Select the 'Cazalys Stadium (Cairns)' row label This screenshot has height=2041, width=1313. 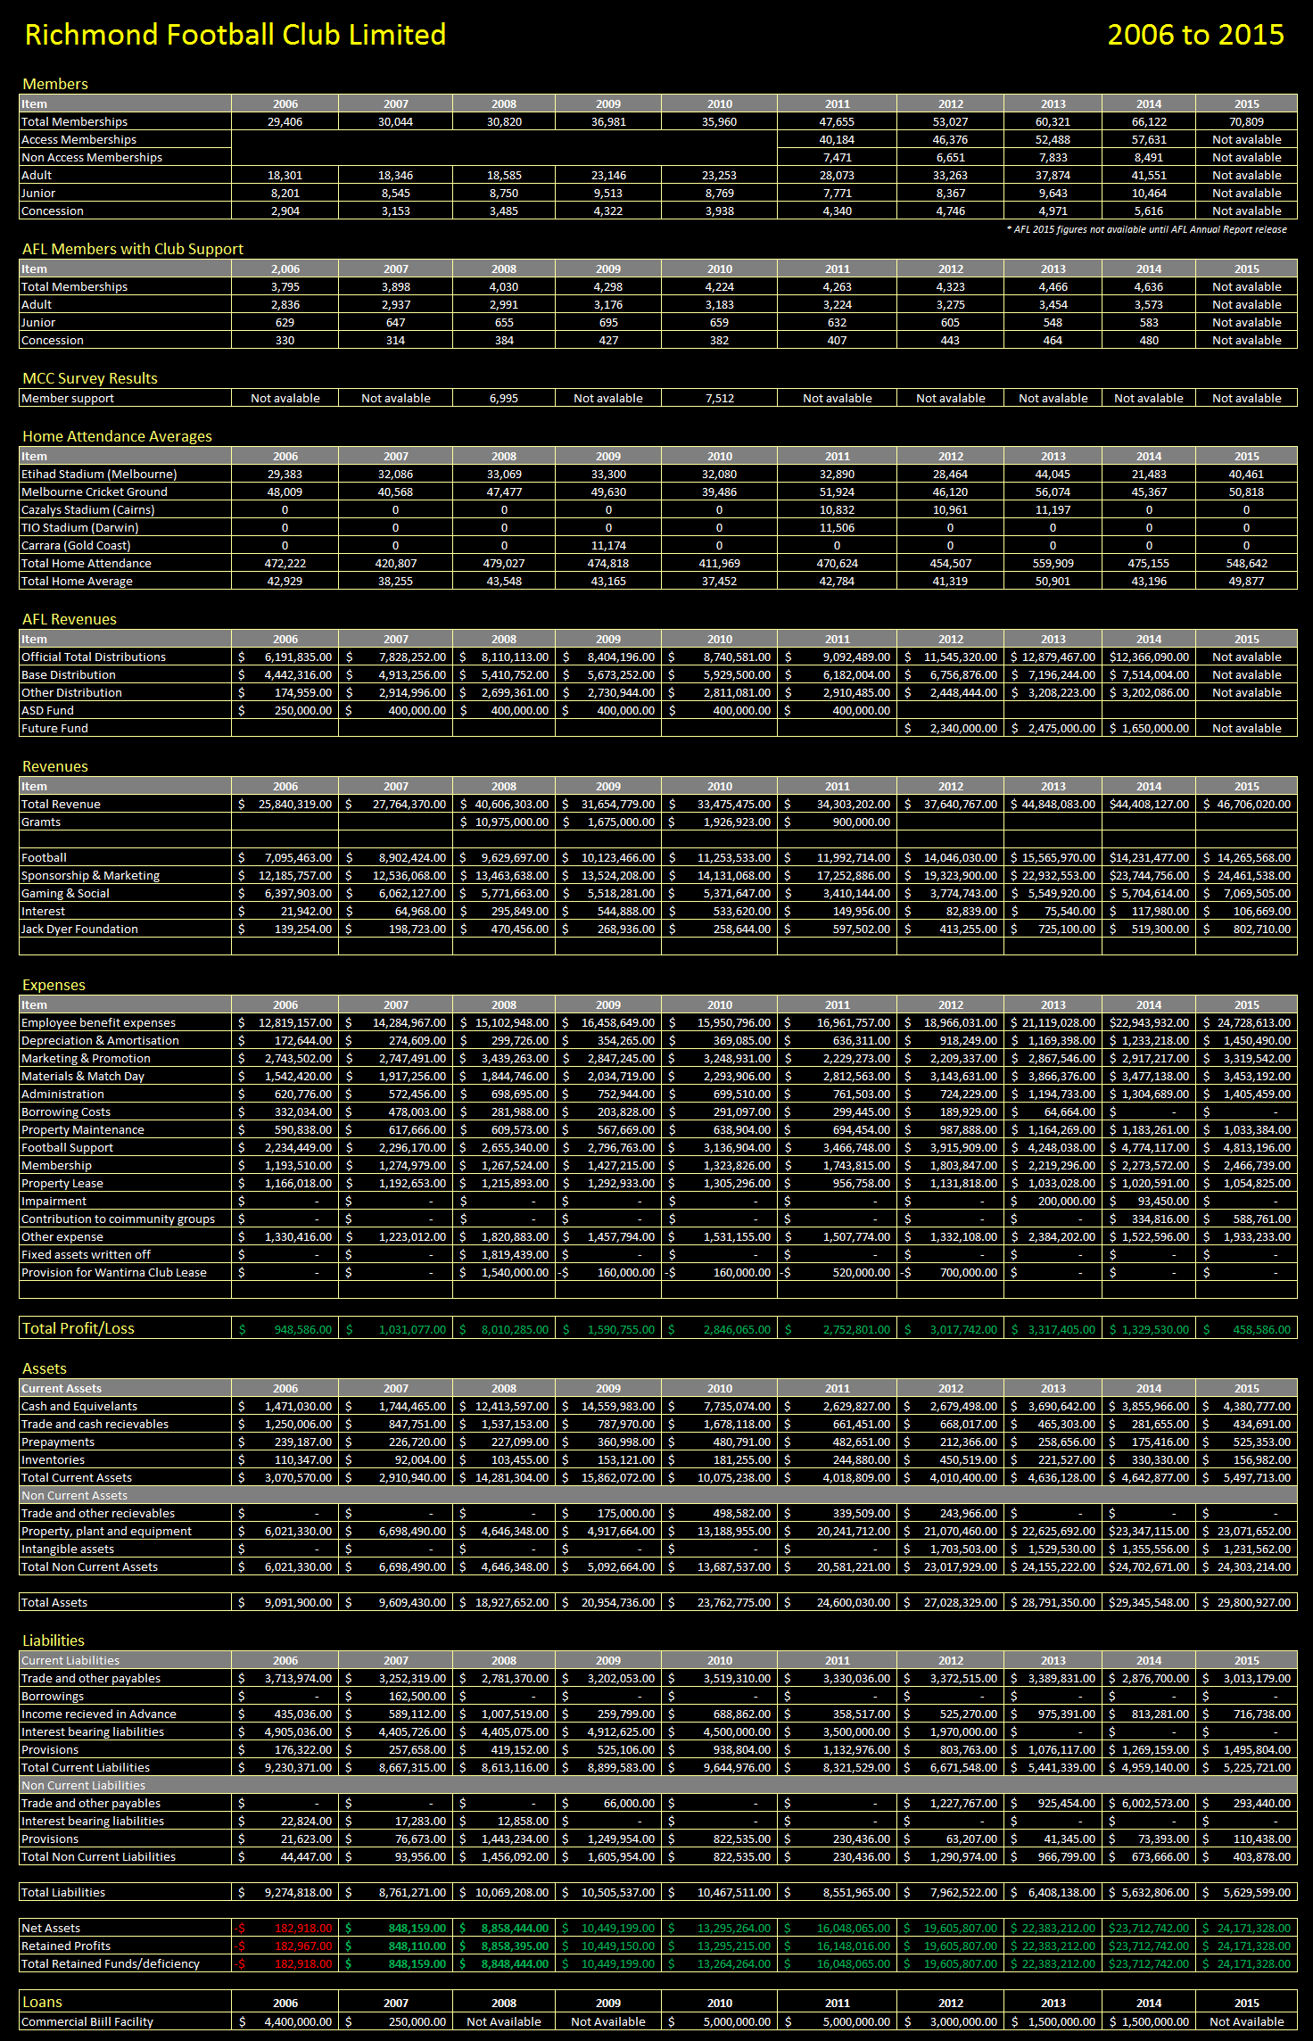tap(88, 509)
